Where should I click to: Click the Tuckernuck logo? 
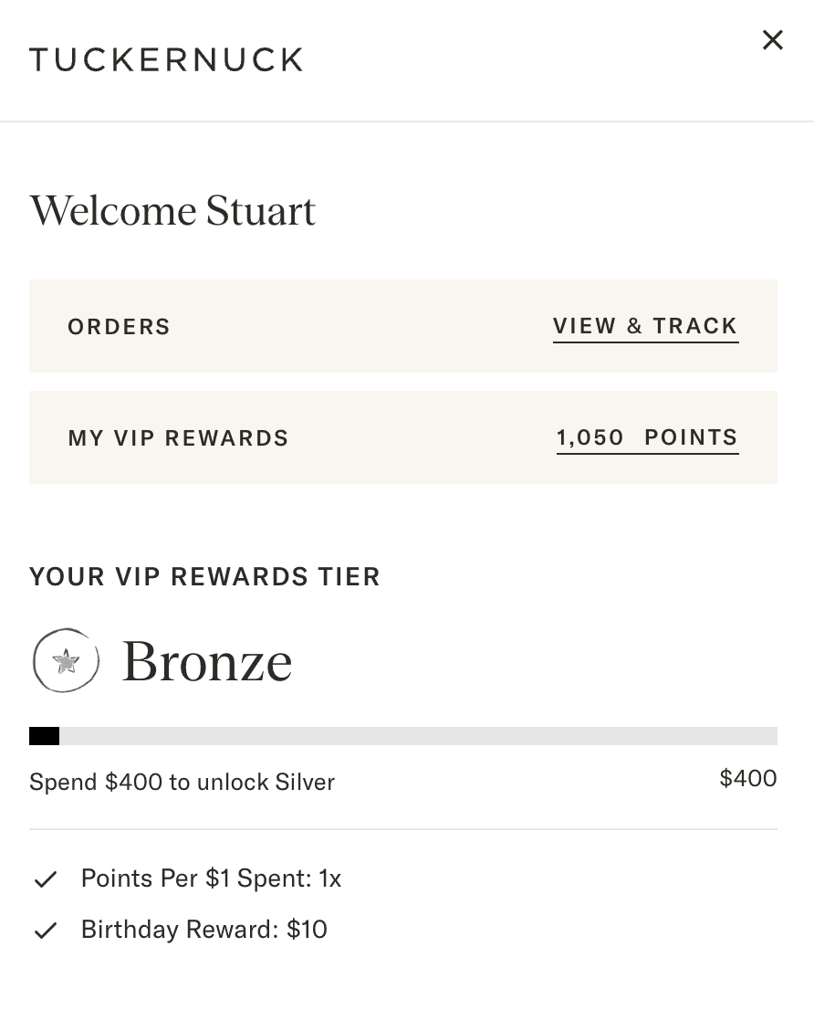167,59
